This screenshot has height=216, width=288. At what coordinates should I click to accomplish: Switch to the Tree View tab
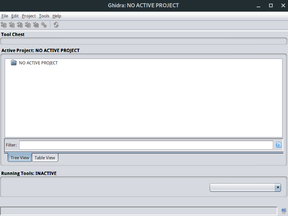[20, 158]
